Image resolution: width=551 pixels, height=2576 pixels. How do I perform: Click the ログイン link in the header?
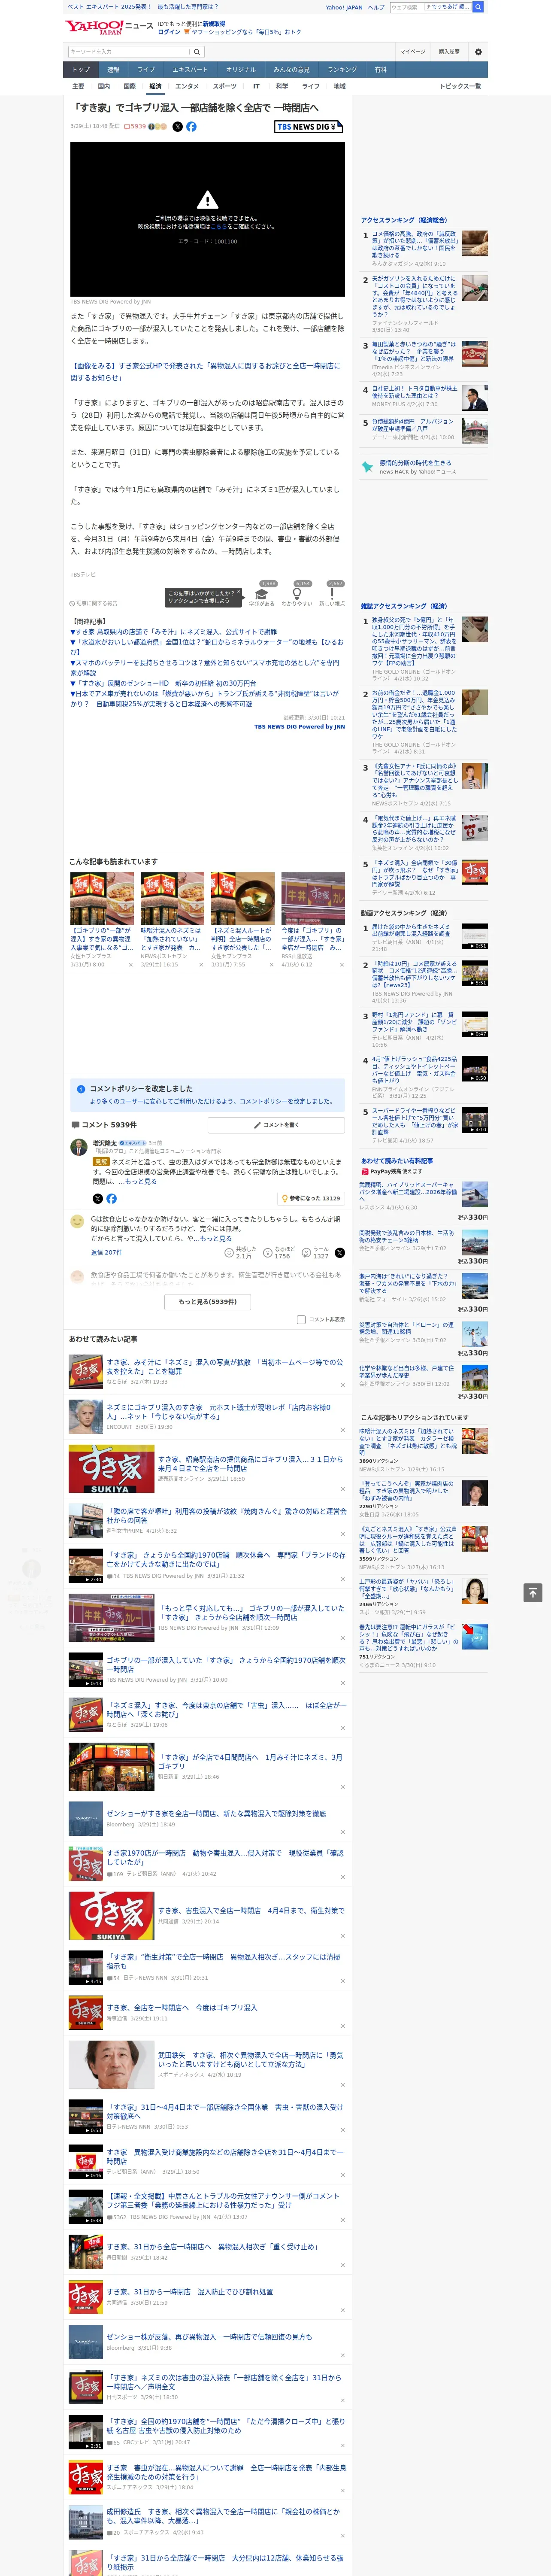click(169, 32)
